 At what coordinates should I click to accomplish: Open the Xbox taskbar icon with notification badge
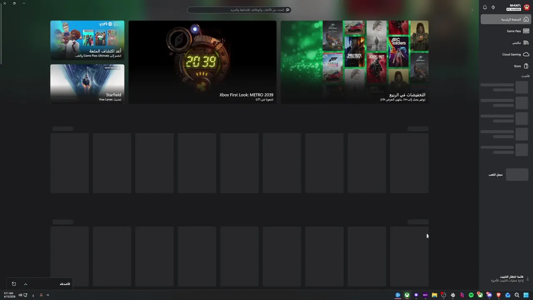coord(480,295)
